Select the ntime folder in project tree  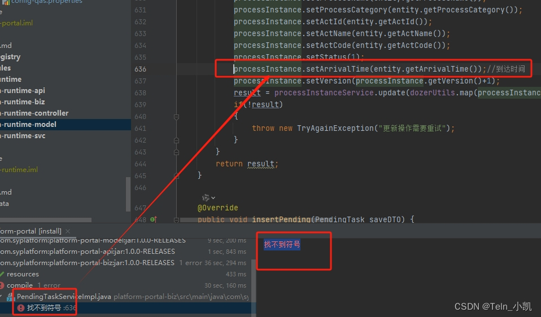point(11,79)
